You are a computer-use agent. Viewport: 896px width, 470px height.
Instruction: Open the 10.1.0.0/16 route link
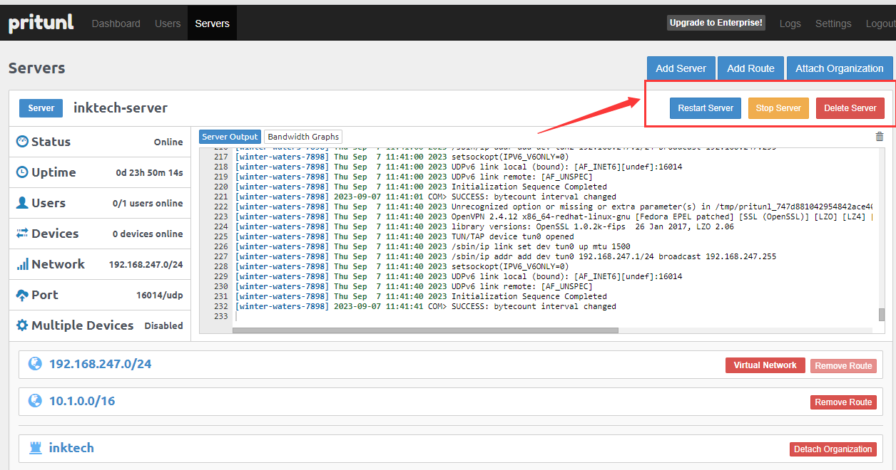[x=82, y=401]
